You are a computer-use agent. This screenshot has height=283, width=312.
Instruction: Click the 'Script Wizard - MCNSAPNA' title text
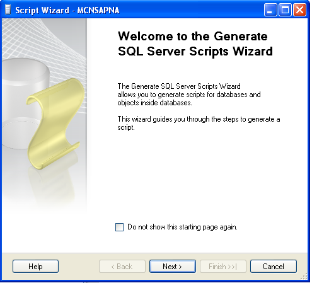click(x=67, y=10)
